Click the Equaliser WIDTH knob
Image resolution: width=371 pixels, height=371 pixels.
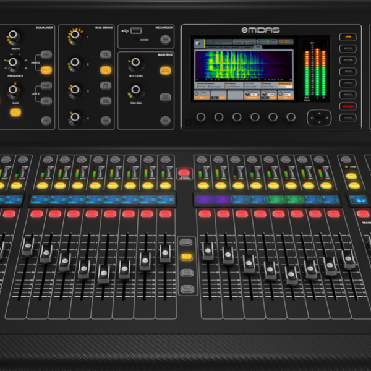[13, 35]
